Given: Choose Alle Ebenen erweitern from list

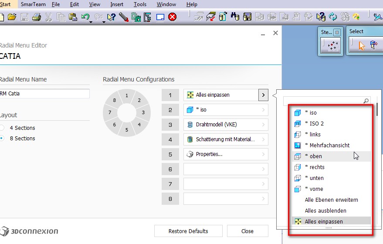Looking at the screenshot, I should 332,200.
